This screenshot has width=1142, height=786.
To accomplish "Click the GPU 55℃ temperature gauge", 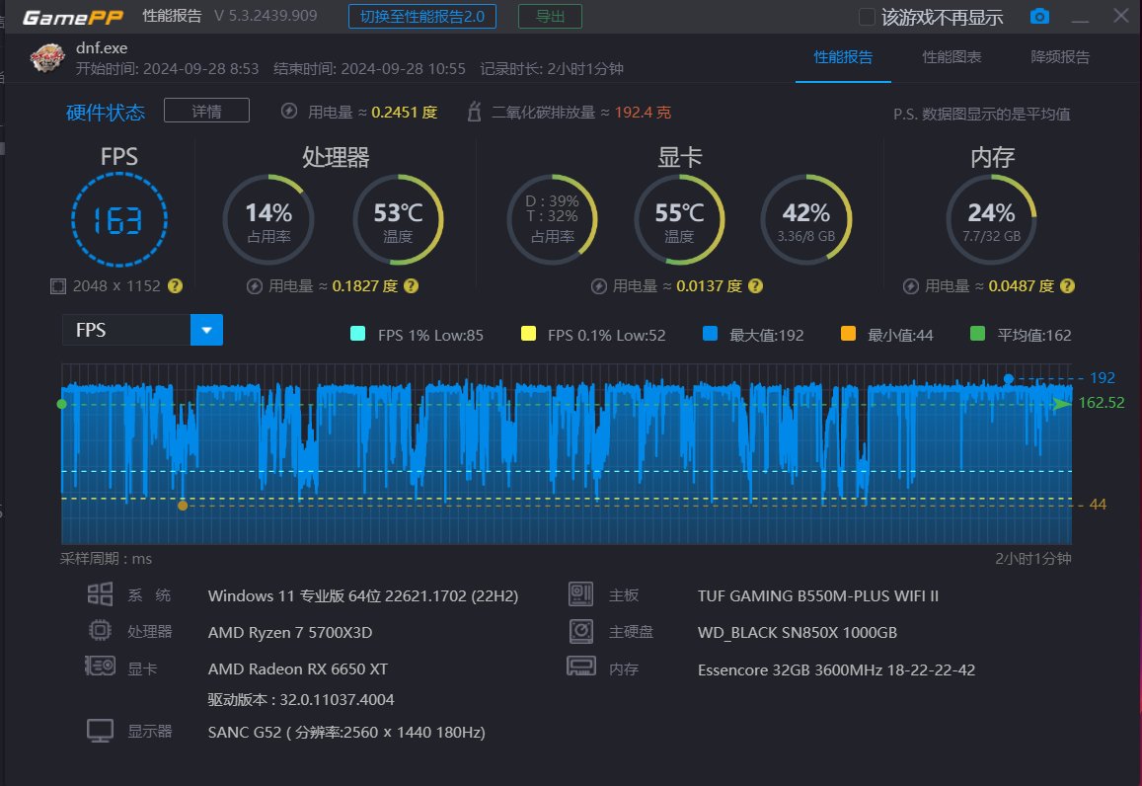I will (x=679, y=219).
